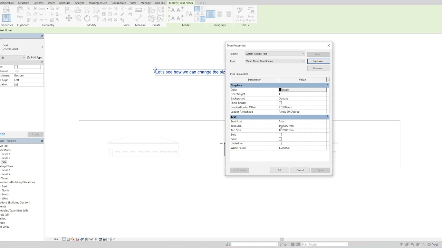Open the Collaborate ribbon tab

(118, 3)
